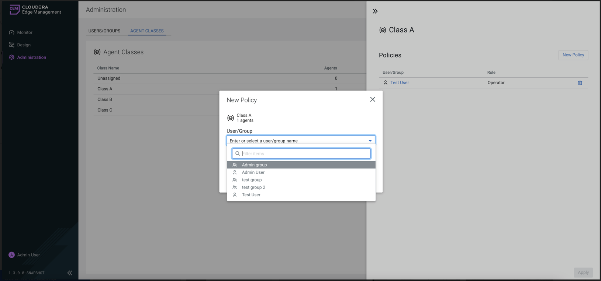Select Admin User from dropdown list
Image resolution: width=601 pixels, height=281 pixels.
click(x=253, y=172)
